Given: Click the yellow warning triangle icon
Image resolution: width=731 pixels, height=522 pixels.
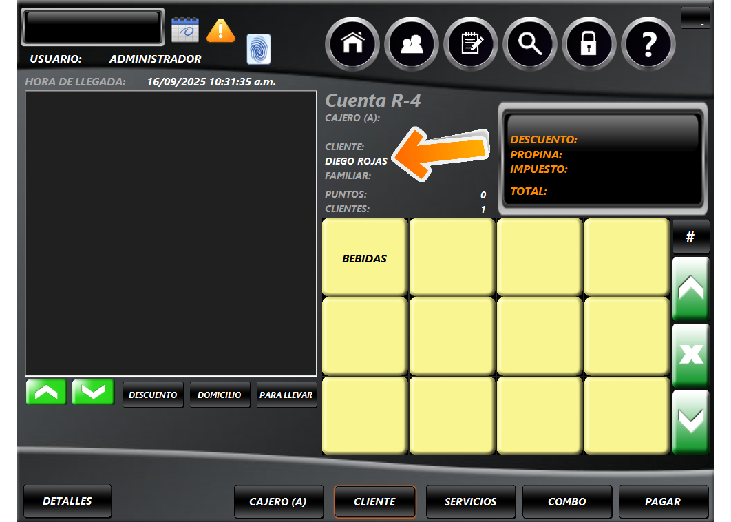Looking at the screenshot, I should click(x=221, y=30).
